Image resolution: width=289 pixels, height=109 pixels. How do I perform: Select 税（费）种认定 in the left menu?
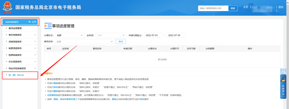17,75
